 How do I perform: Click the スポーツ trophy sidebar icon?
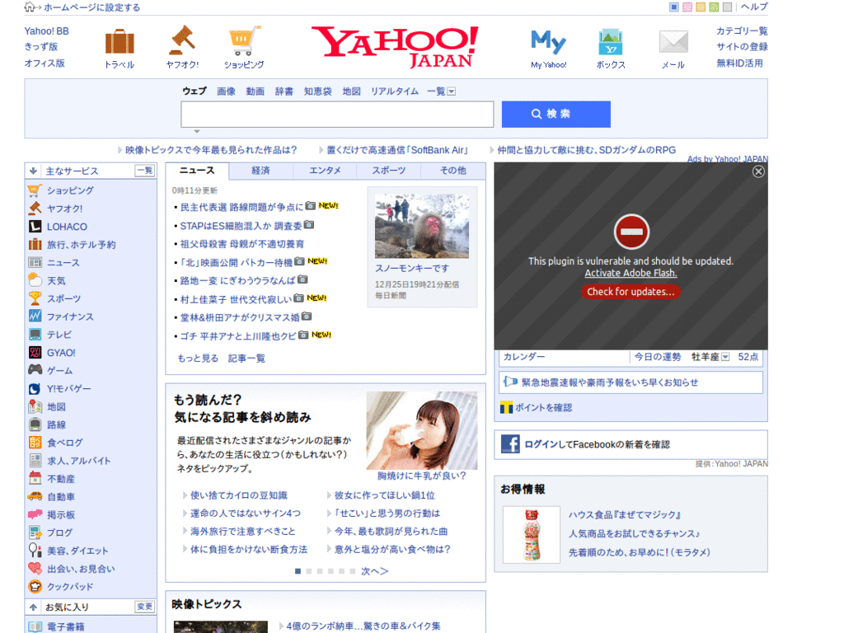pos(35,298)
